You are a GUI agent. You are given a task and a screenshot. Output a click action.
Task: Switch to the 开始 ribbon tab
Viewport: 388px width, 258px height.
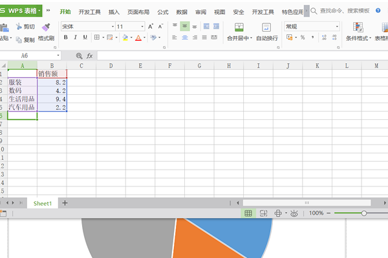click(x=65, y=12)
